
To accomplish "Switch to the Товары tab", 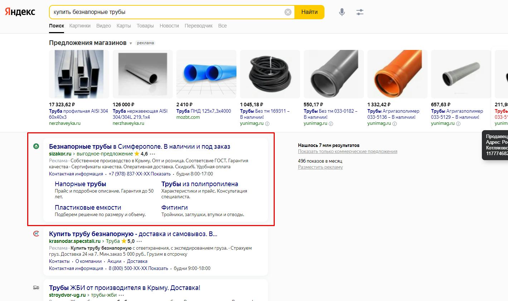I will (x=145, y=26).
